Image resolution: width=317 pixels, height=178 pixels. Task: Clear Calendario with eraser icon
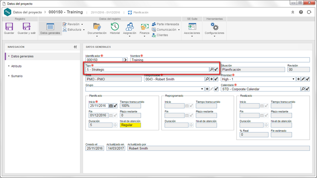pyautogui.click(x=307, y=89)
